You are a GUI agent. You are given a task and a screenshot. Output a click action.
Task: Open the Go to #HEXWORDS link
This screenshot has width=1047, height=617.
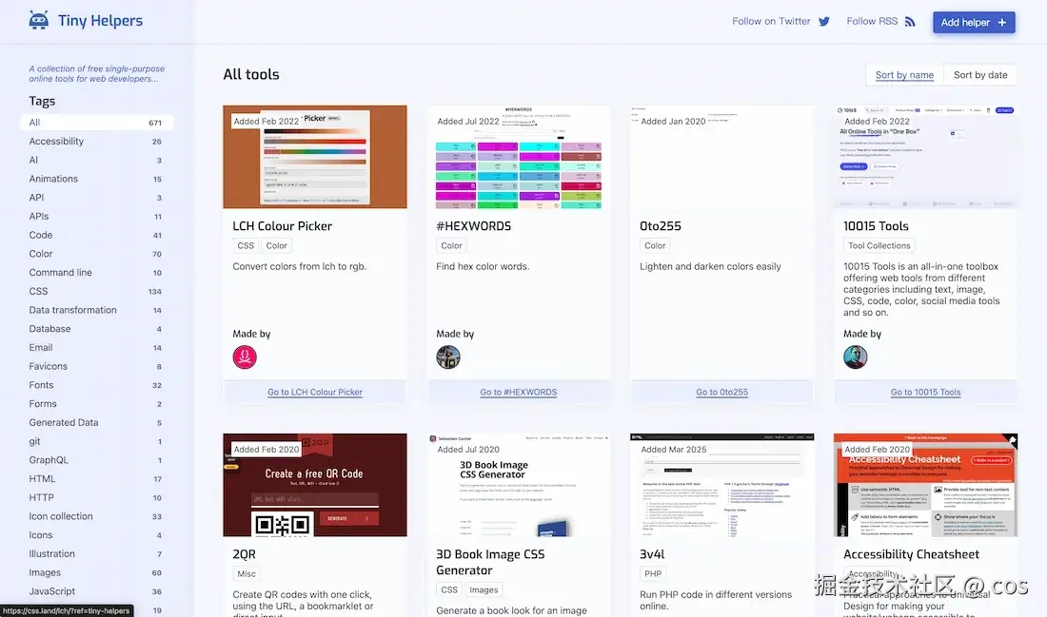coord(518,391)
